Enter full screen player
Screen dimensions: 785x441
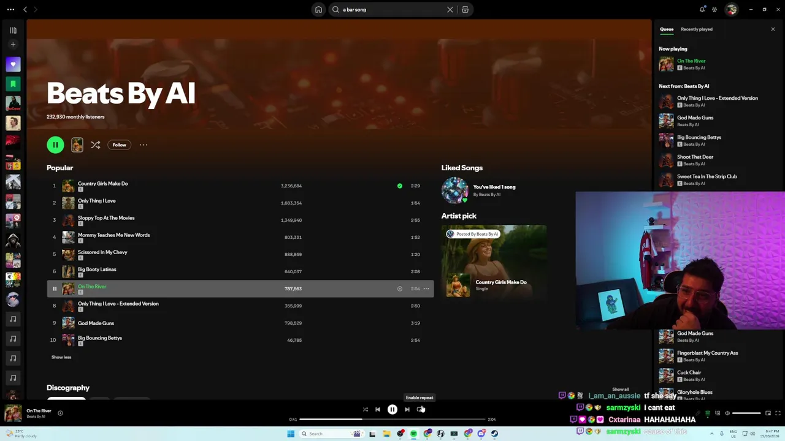(x=778, y=413)
